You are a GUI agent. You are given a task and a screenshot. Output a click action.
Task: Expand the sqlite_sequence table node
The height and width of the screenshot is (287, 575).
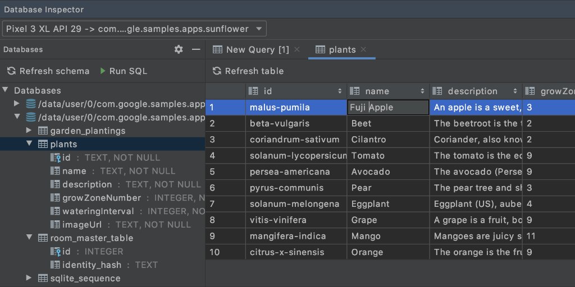[x=29, y=278]
